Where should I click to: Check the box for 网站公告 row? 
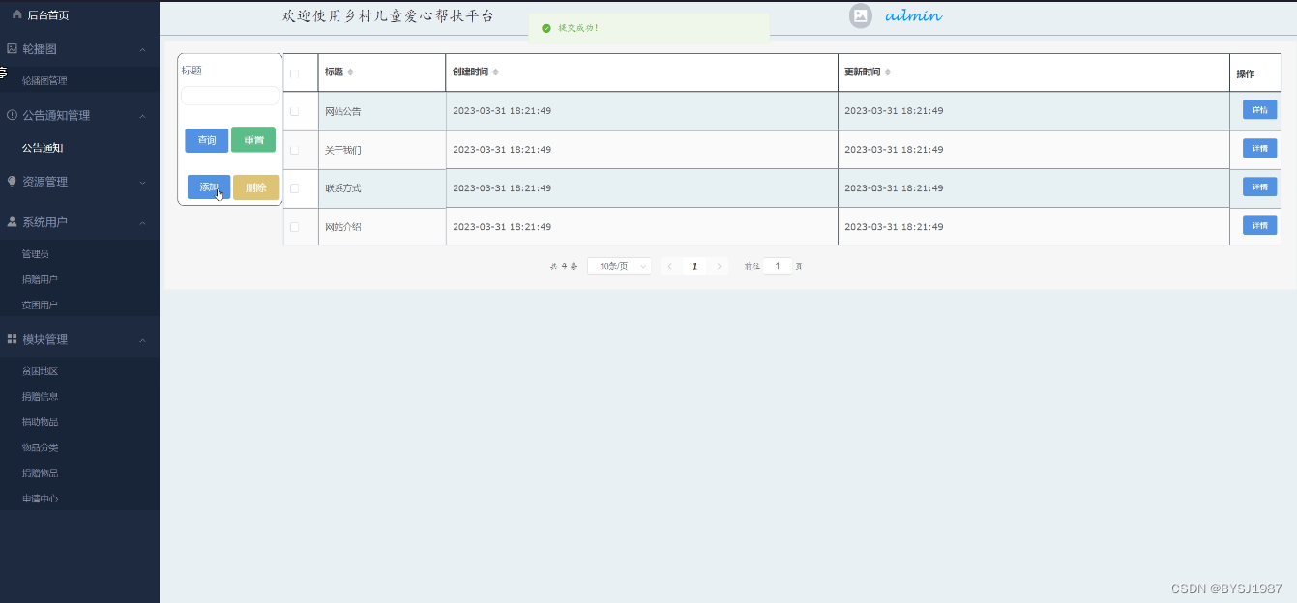(x=295, y=111)
